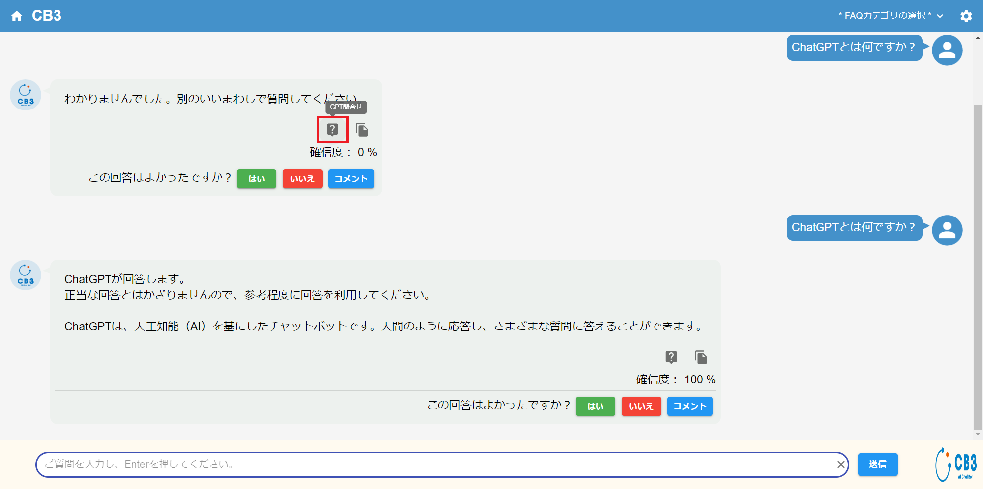Click the CB3 logo at bottom right

(956, 464)
